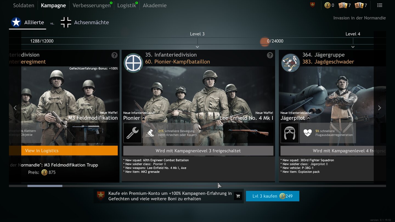Open the Verbesserungen tab

(x=91, y=5)
